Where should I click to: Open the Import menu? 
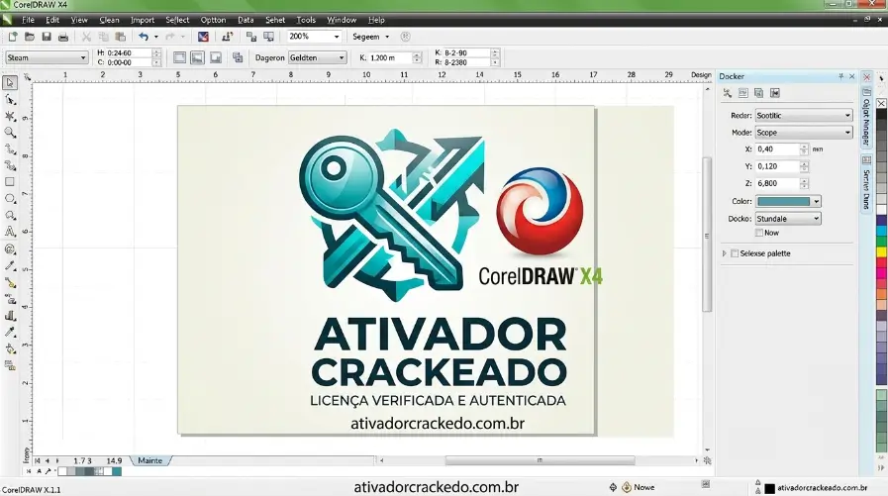143,20
